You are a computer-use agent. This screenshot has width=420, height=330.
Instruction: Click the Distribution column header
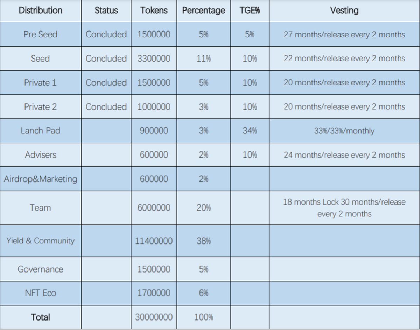click(x=41, y=11)
